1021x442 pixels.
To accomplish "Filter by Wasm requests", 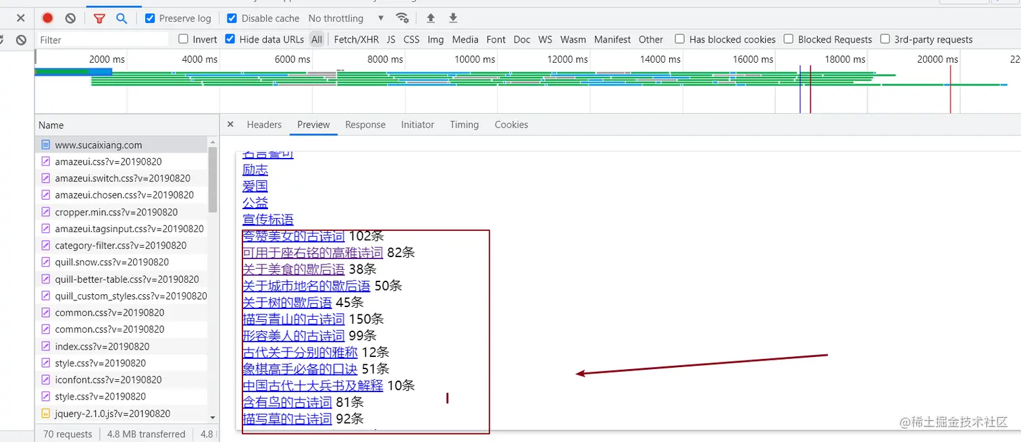I will 573,40.
